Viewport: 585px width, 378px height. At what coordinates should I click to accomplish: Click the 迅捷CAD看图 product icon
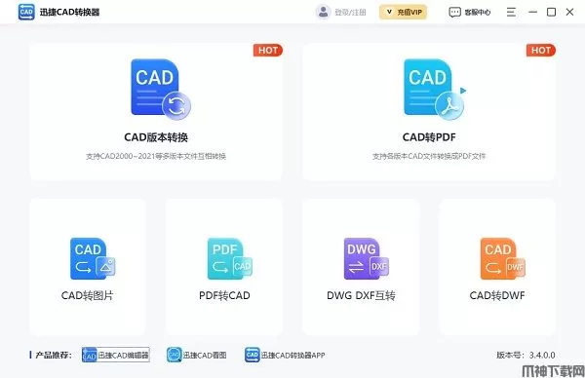[x=174, y=355]
